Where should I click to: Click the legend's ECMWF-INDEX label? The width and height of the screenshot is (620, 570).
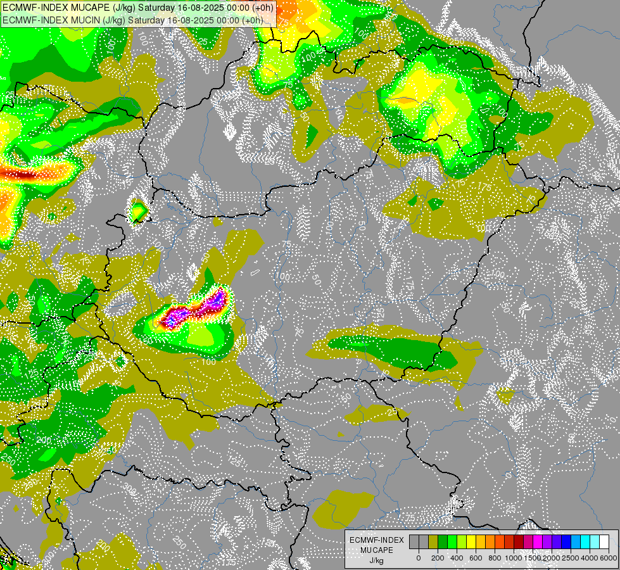click(x=377, y=540)
